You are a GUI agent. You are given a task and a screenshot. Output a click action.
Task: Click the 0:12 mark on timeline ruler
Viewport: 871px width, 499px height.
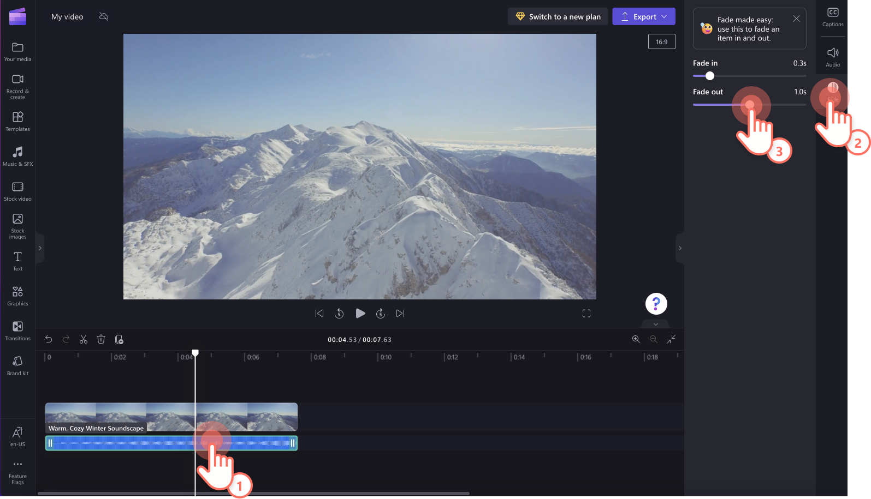point(452,357)
